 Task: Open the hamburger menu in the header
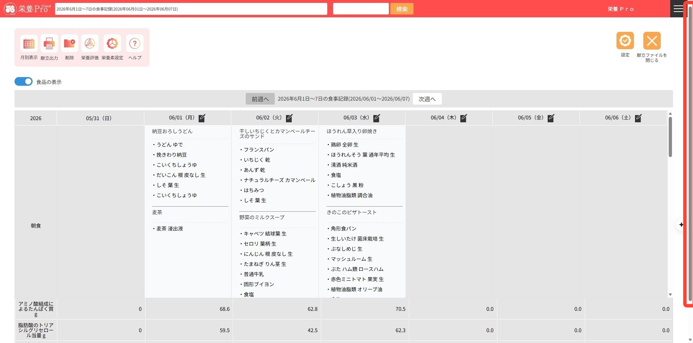[678, 9]
